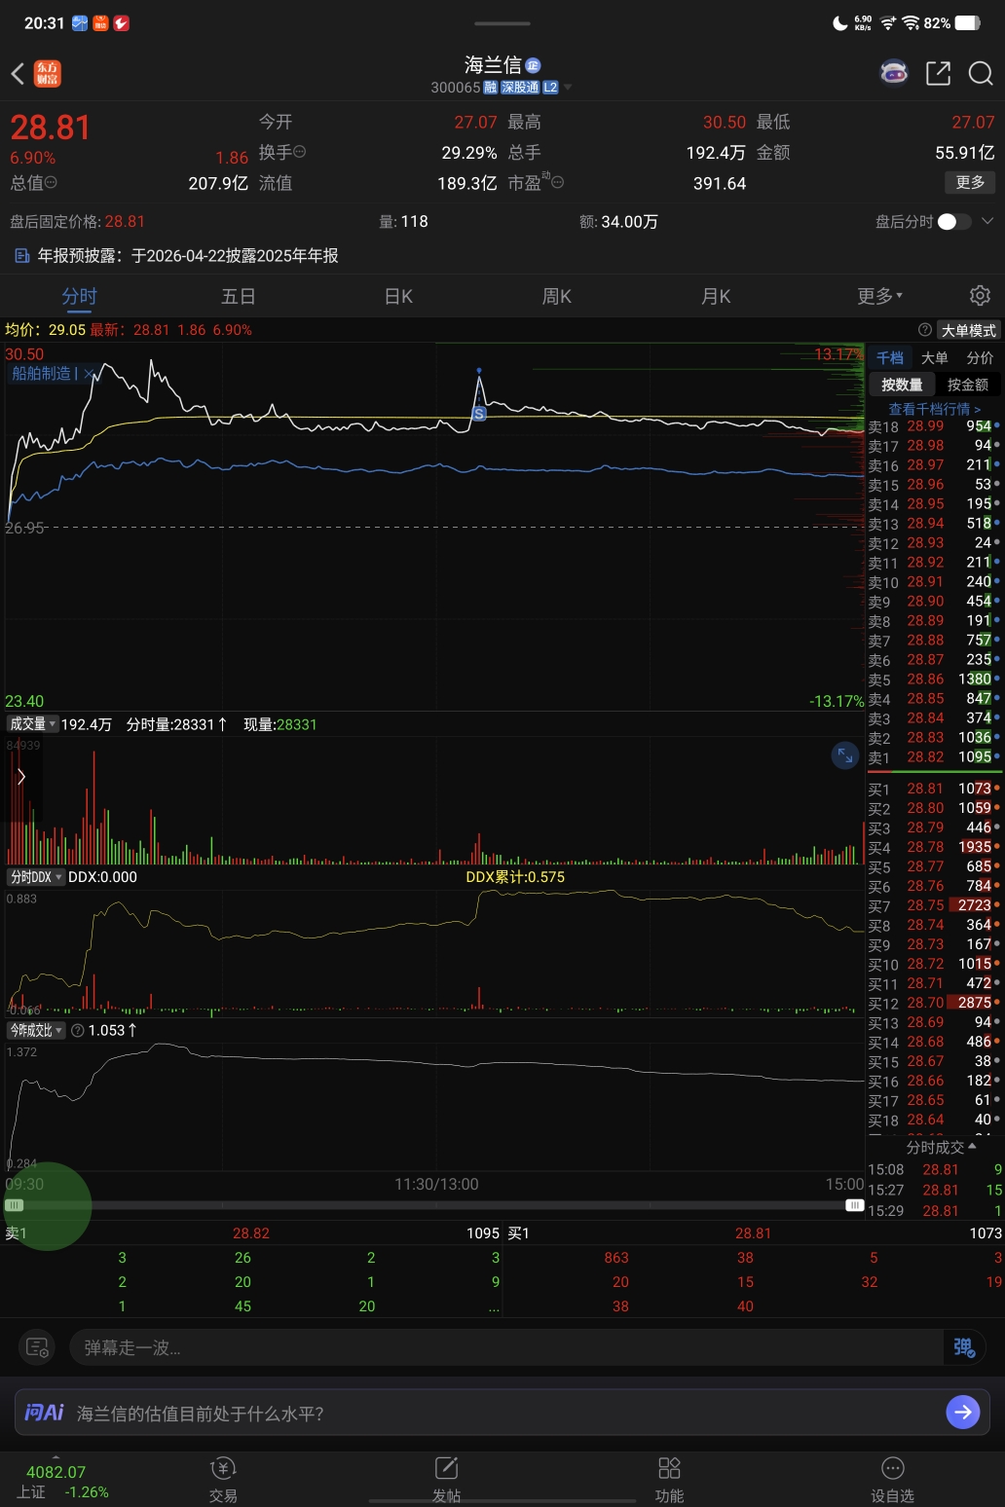Expand the 分时成交 panel
The image size is (1005, 1507).
[x=941, y=1148]
